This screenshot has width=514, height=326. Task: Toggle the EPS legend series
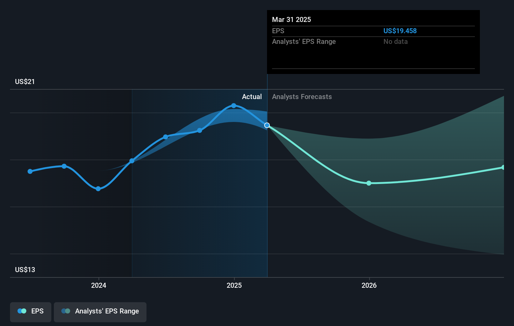(x=31, y=312)
